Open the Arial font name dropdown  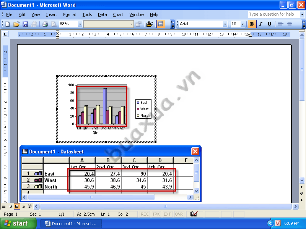(225, 24)
